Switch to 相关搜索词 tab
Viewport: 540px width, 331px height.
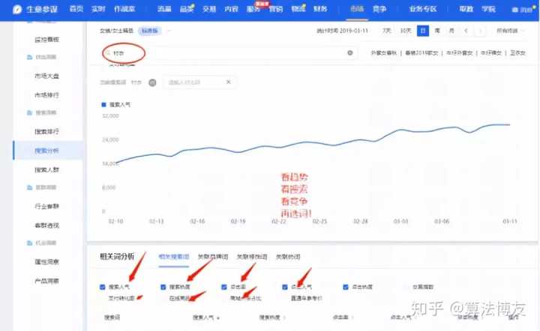click(173, 257)
